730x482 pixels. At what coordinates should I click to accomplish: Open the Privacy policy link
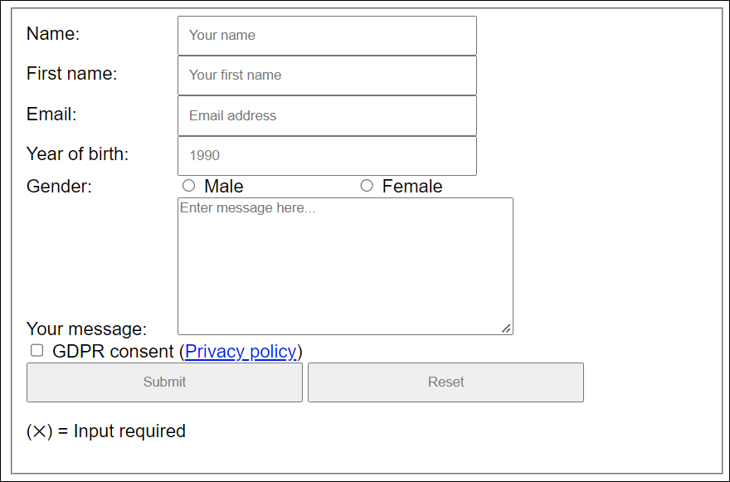pyautogui.click(x=241, y=352)
